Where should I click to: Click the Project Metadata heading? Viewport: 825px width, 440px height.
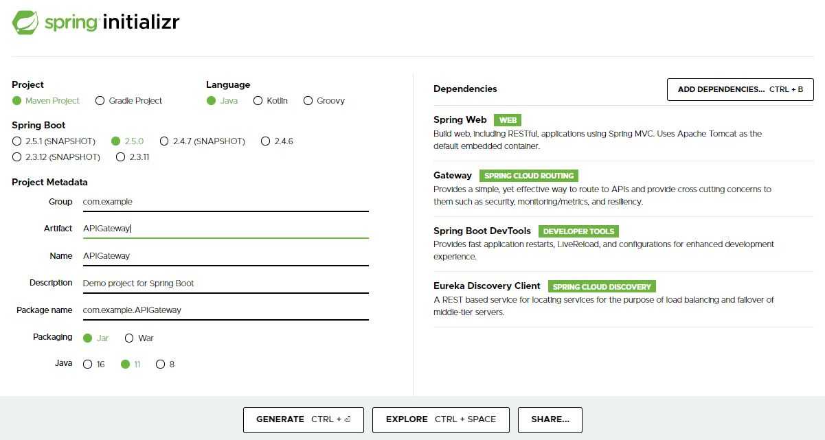tap(49, 182)
